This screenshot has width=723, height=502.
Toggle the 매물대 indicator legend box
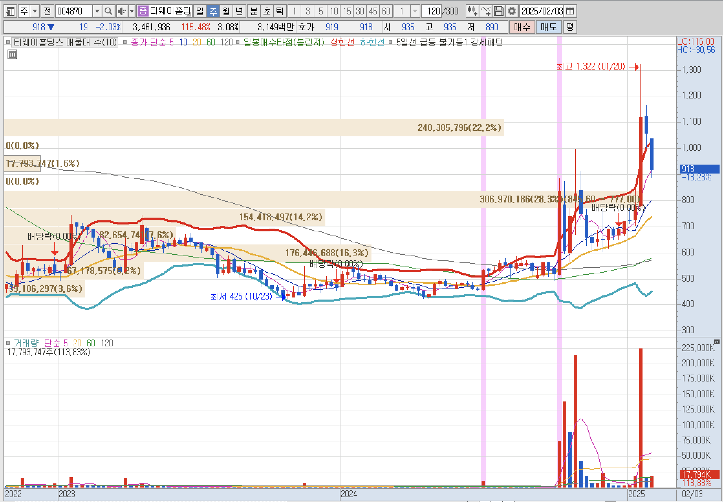(x=8, y=42)
